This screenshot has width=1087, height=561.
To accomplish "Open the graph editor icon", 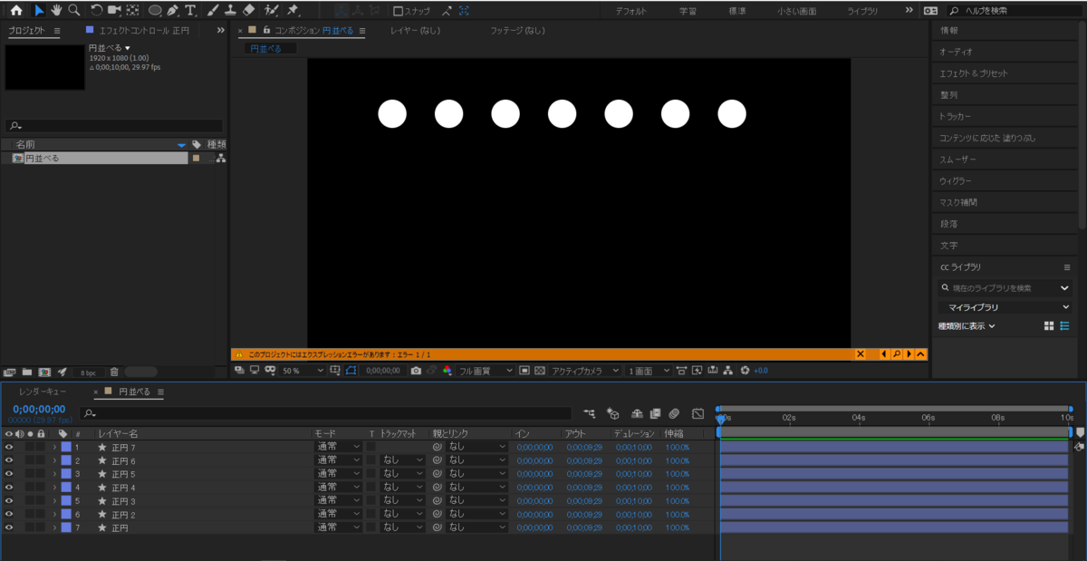I will [697, 413].
